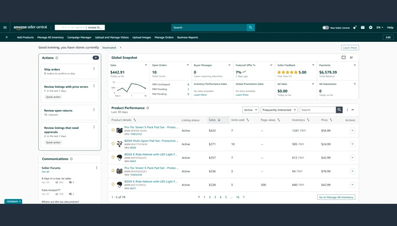Open the hamburger navigation menu
397x226 pixels.
coord(5,27)
